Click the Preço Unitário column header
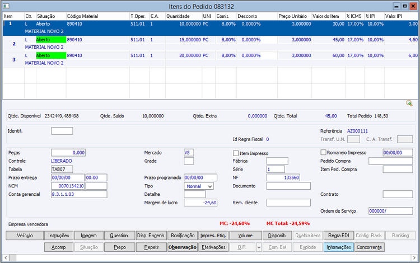The width and height of the screenshot is (420, 263). (x=293, y=17)
